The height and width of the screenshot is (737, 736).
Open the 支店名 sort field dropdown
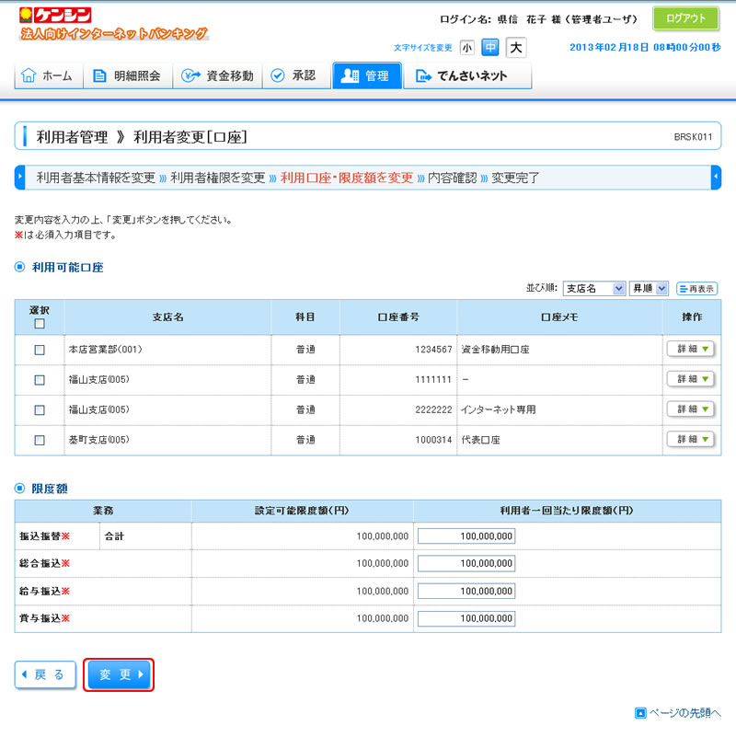point(593,289)
